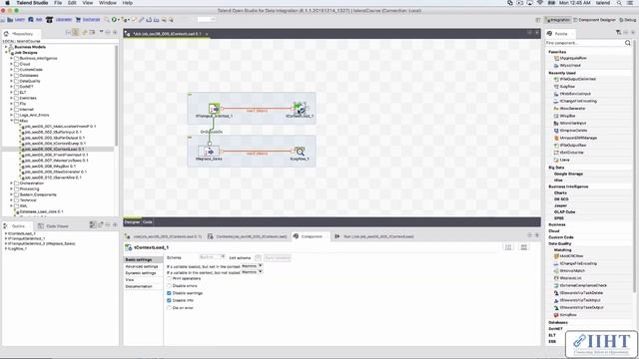Image resolution: width=639 pixels, height=359 pixels.
Task: Open the Edit menu
Action: point(72,3)
